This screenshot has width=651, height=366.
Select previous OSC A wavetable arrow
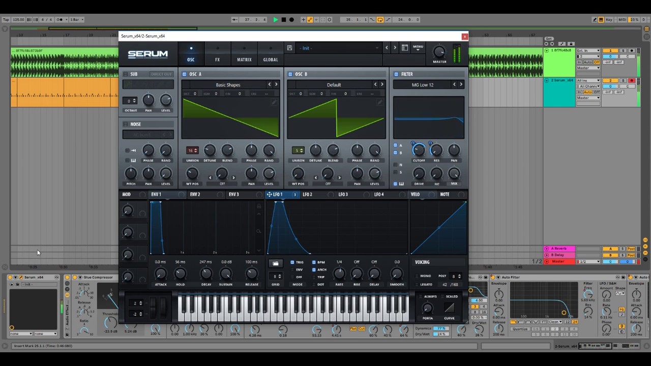(270, 84)
